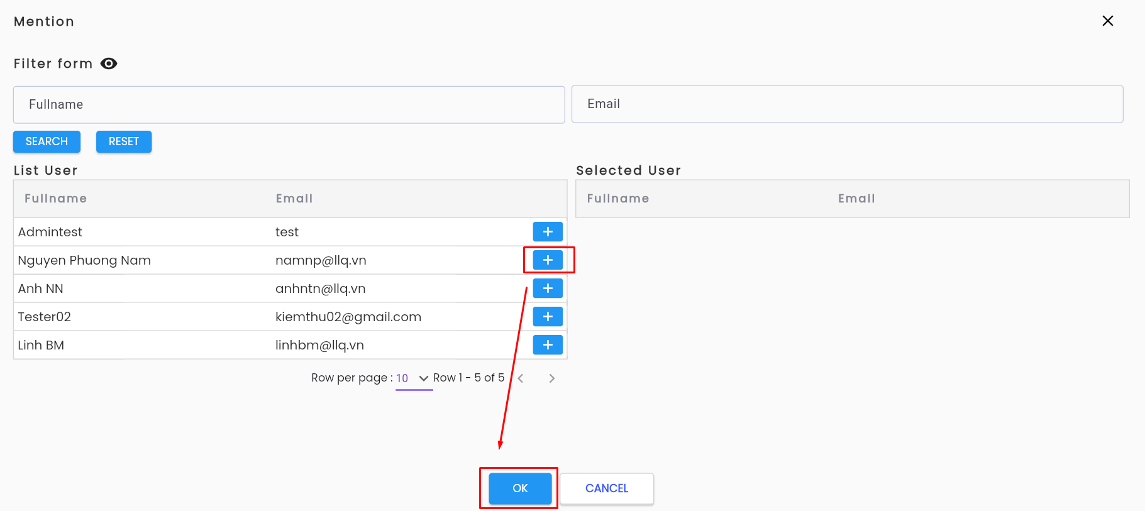Add Anh NN to selected users
The image size is (1145, 511).
[548, 288]
